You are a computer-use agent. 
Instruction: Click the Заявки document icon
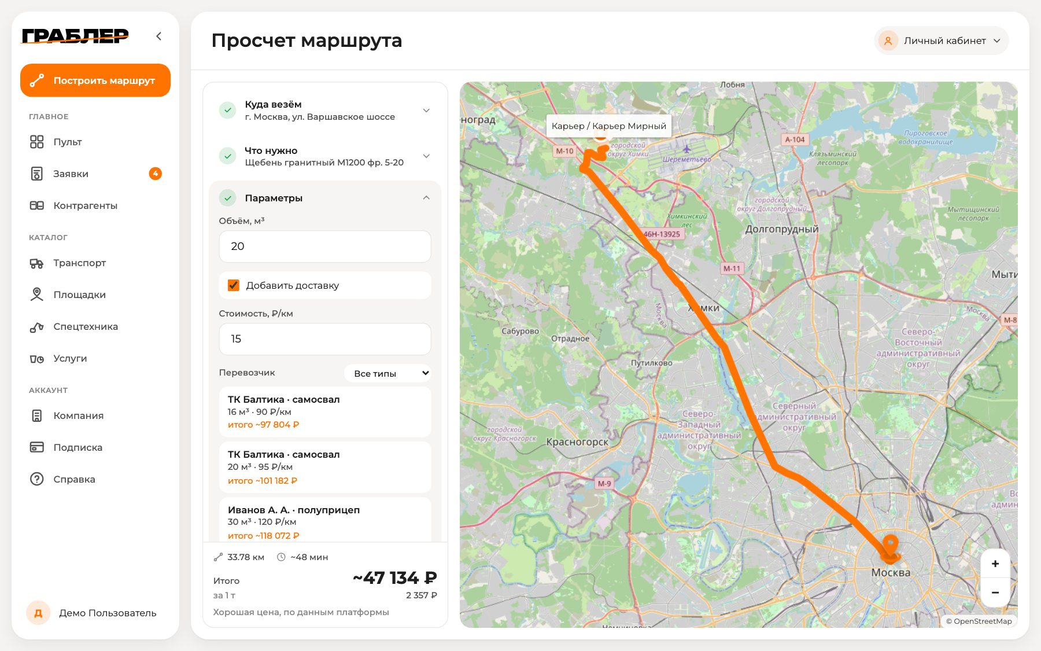point(37,174)
